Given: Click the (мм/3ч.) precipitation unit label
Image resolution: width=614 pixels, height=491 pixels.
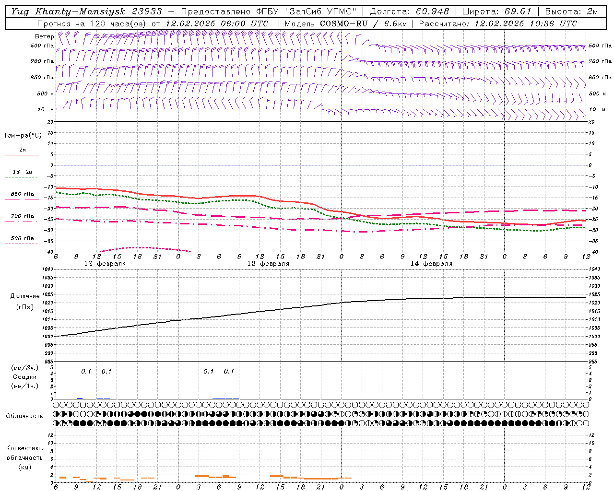Looking at the screenshot, I should [25, 368].
